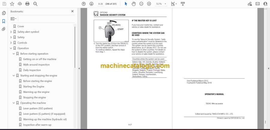Screen dimensions: 270x130
Task: Click the OPERATOR'S MANUAL title text
Action: [x=214, y=94]
